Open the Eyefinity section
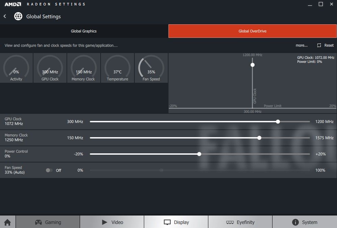 point(240,222)
